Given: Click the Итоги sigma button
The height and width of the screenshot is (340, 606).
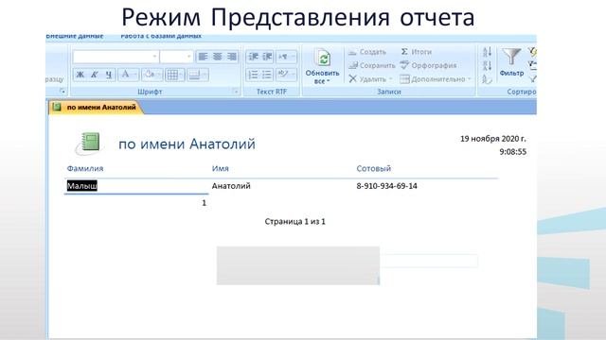Looking at the screenshot, I should click(417, 52).
